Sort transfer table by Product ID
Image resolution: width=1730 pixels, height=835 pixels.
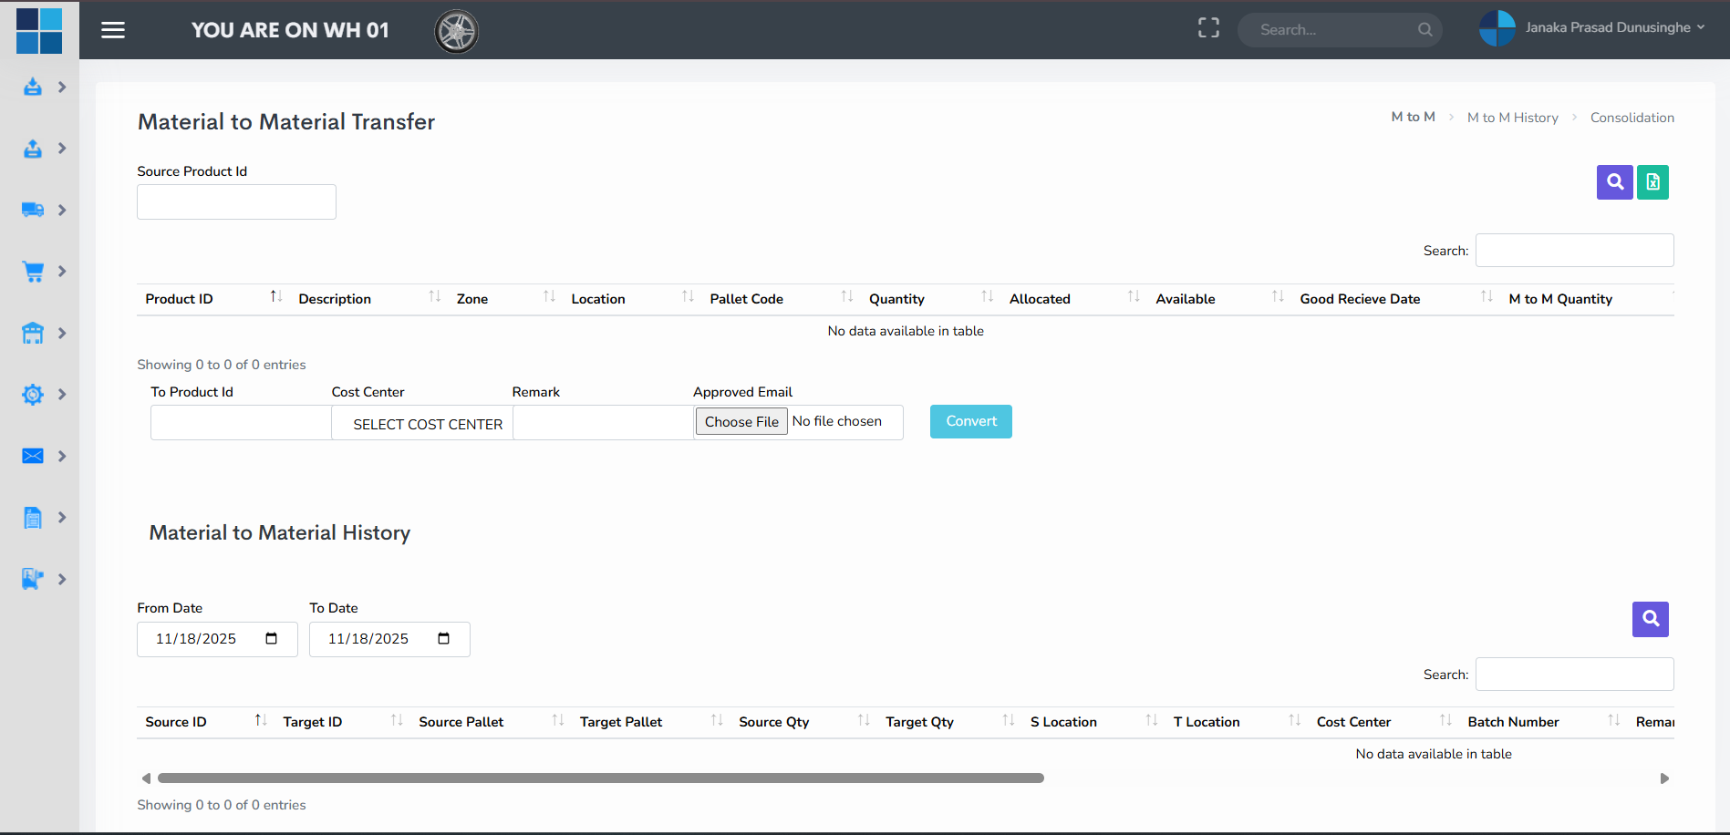(213, 299)
